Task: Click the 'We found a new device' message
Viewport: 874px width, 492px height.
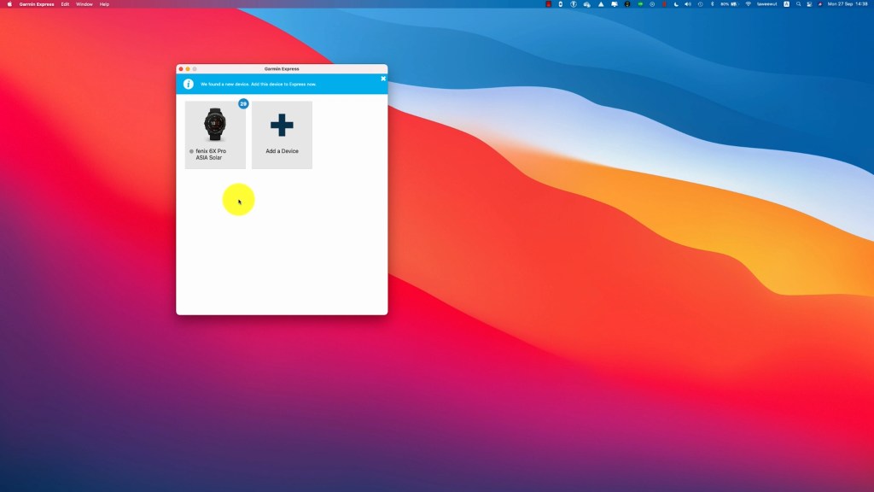Action: tap(258, 85)
